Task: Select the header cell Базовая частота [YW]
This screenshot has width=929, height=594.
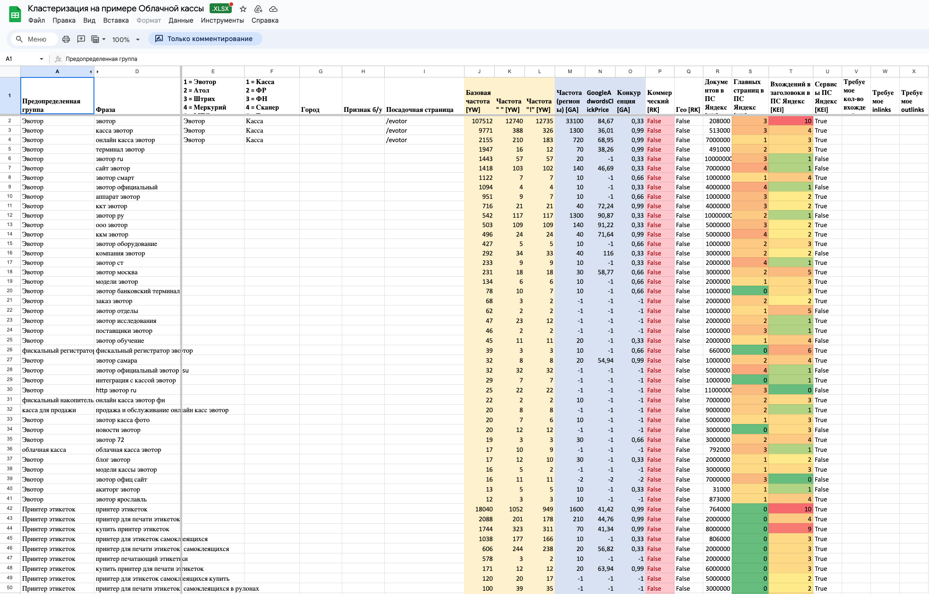Action: tap(479, 96)
